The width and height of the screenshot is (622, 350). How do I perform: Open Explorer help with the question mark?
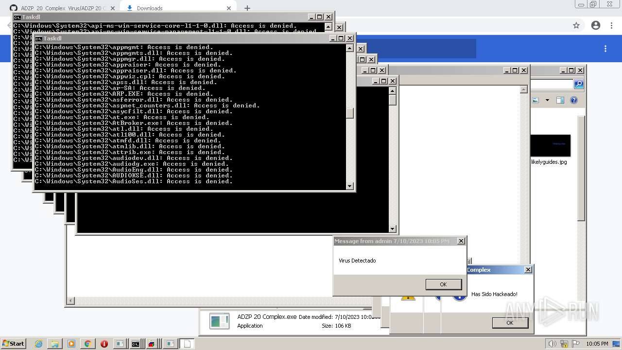574,100
